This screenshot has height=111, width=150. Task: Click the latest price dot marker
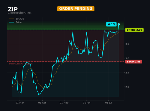pyautogui.click(x=119, y=24)
